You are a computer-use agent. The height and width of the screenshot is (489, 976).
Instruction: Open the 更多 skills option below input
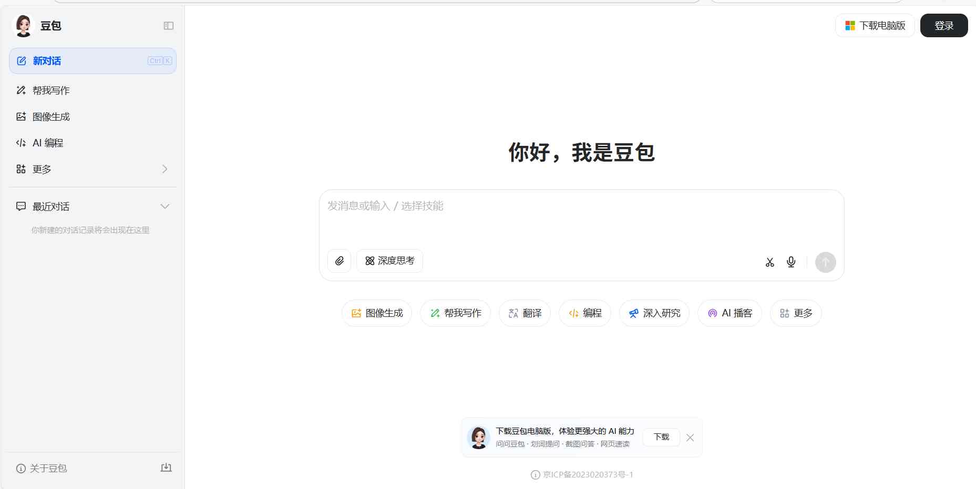(795, 313)
